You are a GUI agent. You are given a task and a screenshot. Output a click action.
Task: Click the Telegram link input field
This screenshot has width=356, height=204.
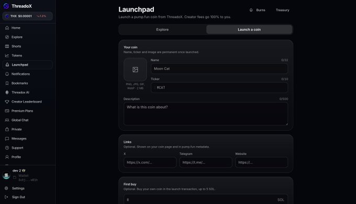[x=206, y=163]
